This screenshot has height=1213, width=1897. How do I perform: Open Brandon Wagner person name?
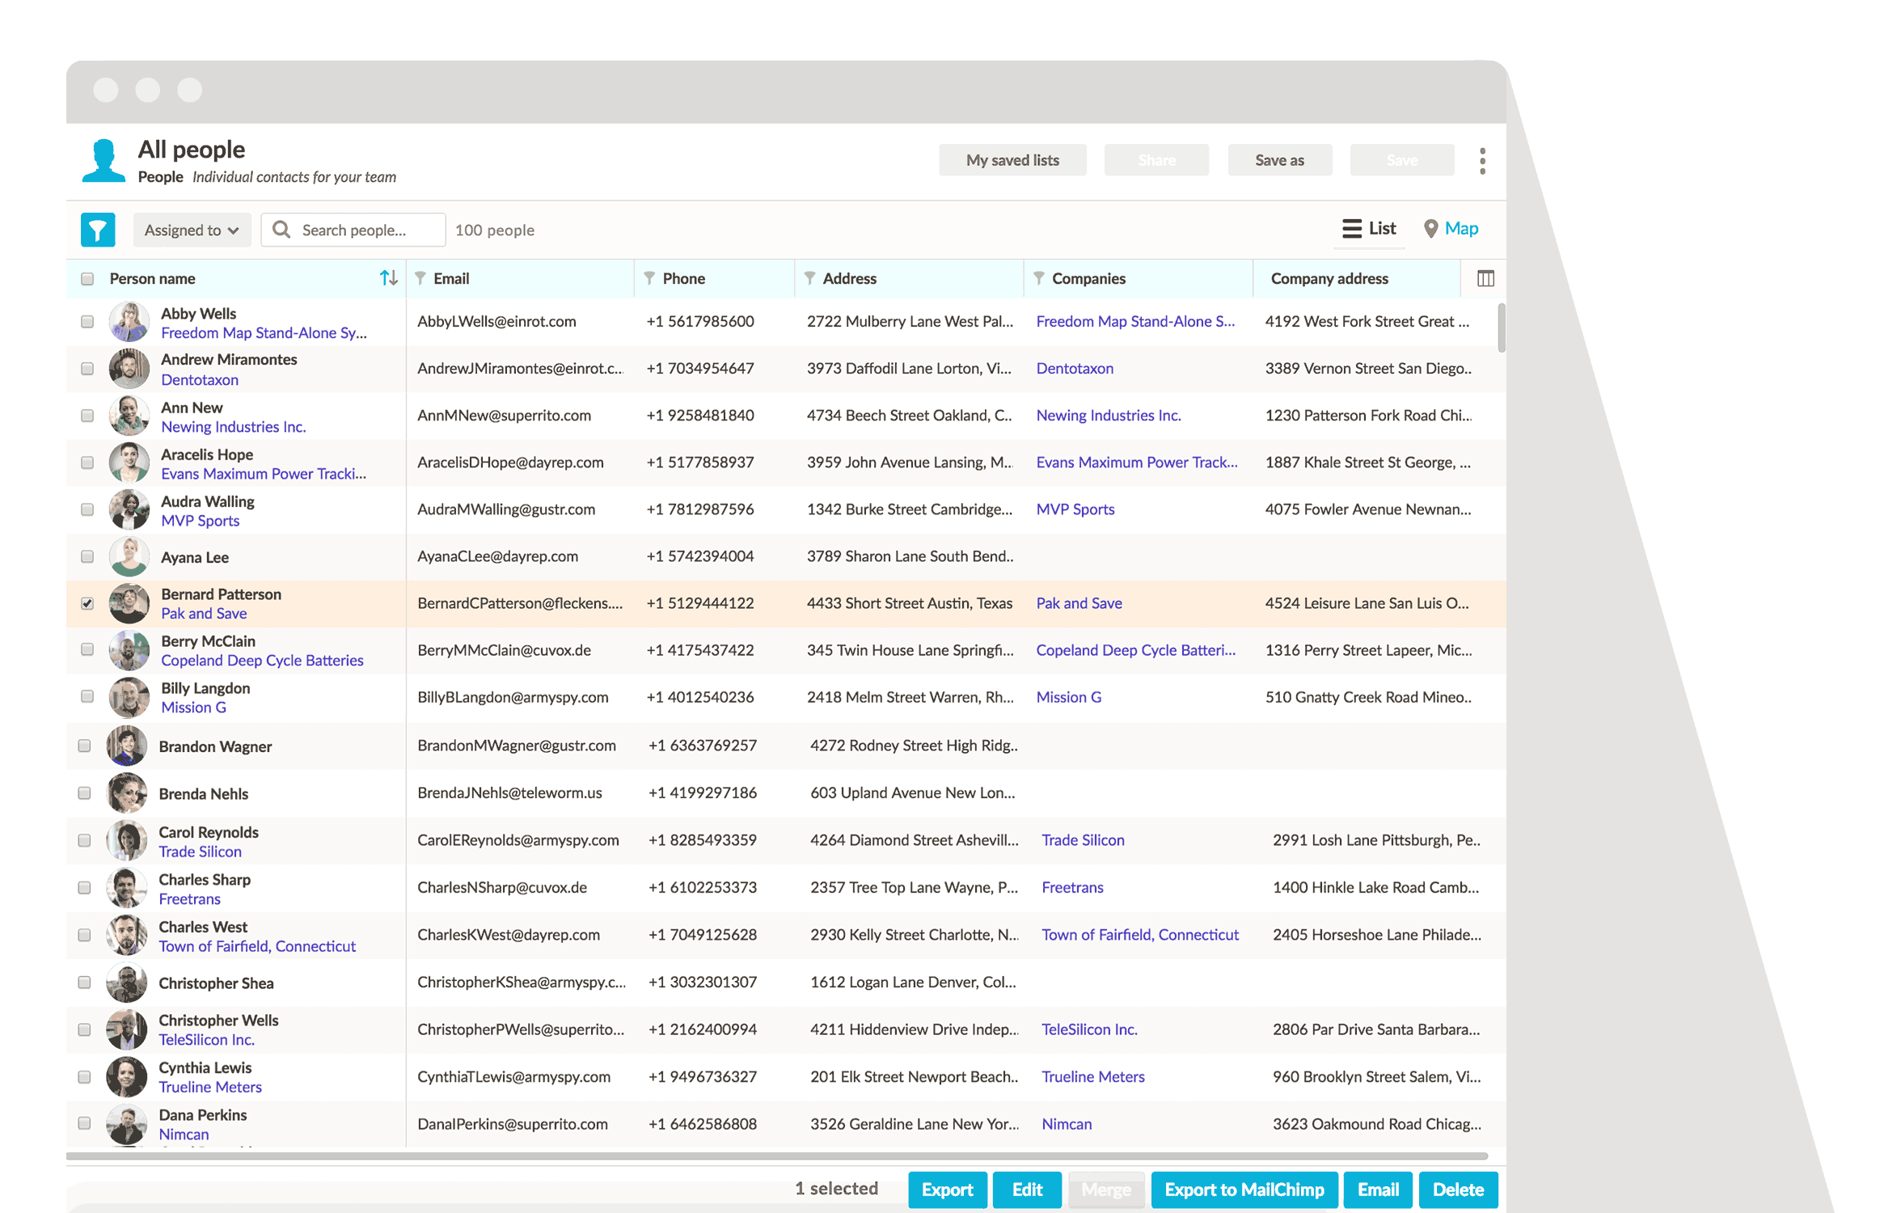pos(215,746)
